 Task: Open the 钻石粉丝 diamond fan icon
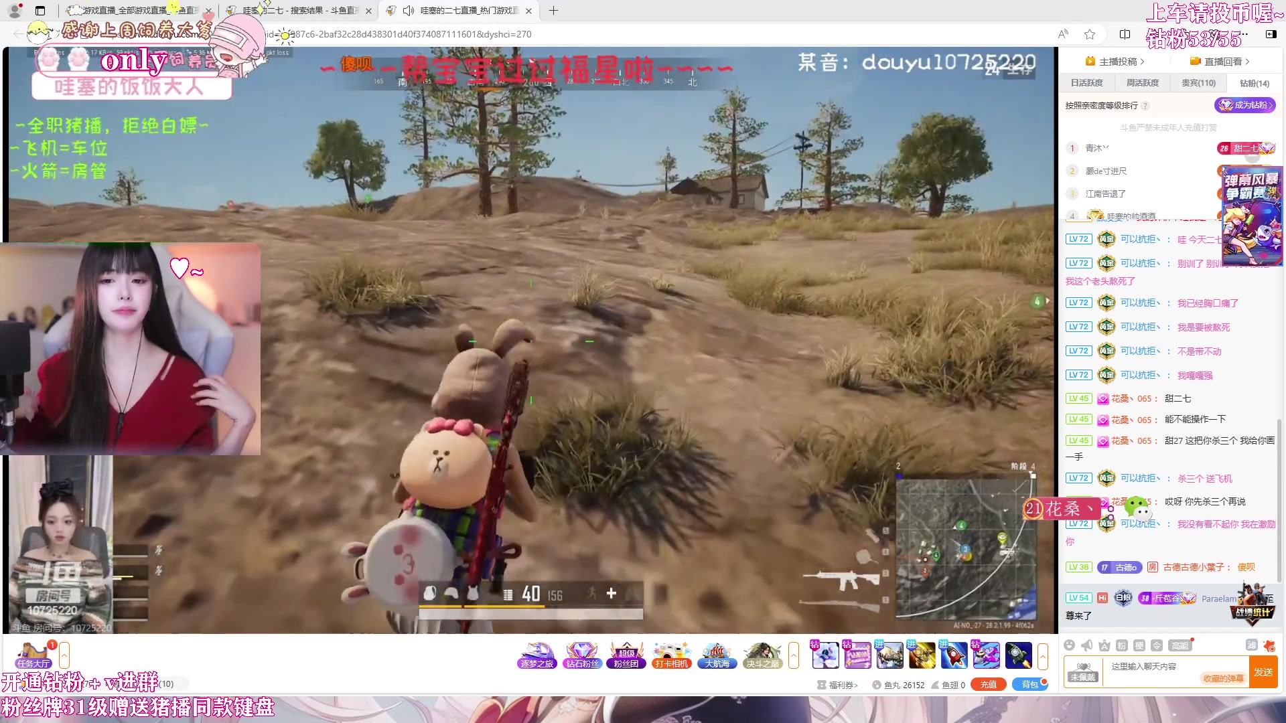click(x=581, y=655)
